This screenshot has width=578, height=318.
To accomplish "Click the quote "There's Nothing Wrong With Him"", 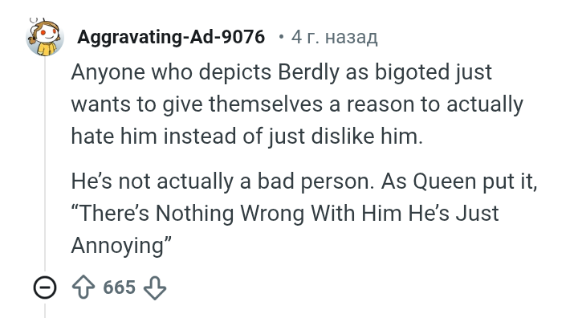I will coord(236,214).
